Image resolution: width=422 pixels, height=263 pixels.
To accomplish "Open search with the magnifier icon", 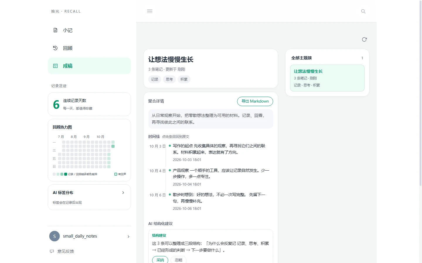I will click(363, 11).
